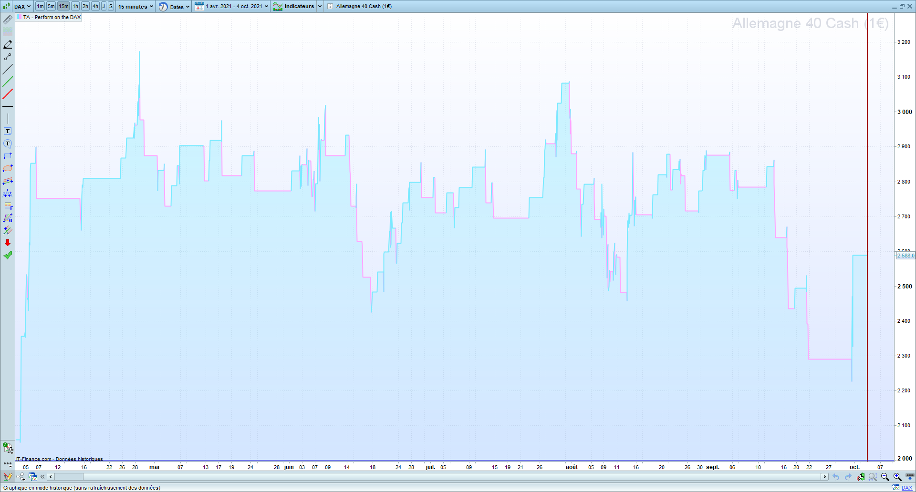Click the DAX link in status bar
This screenshot has height=492, width=916.
pyautogui.click(x=906, y=488)
